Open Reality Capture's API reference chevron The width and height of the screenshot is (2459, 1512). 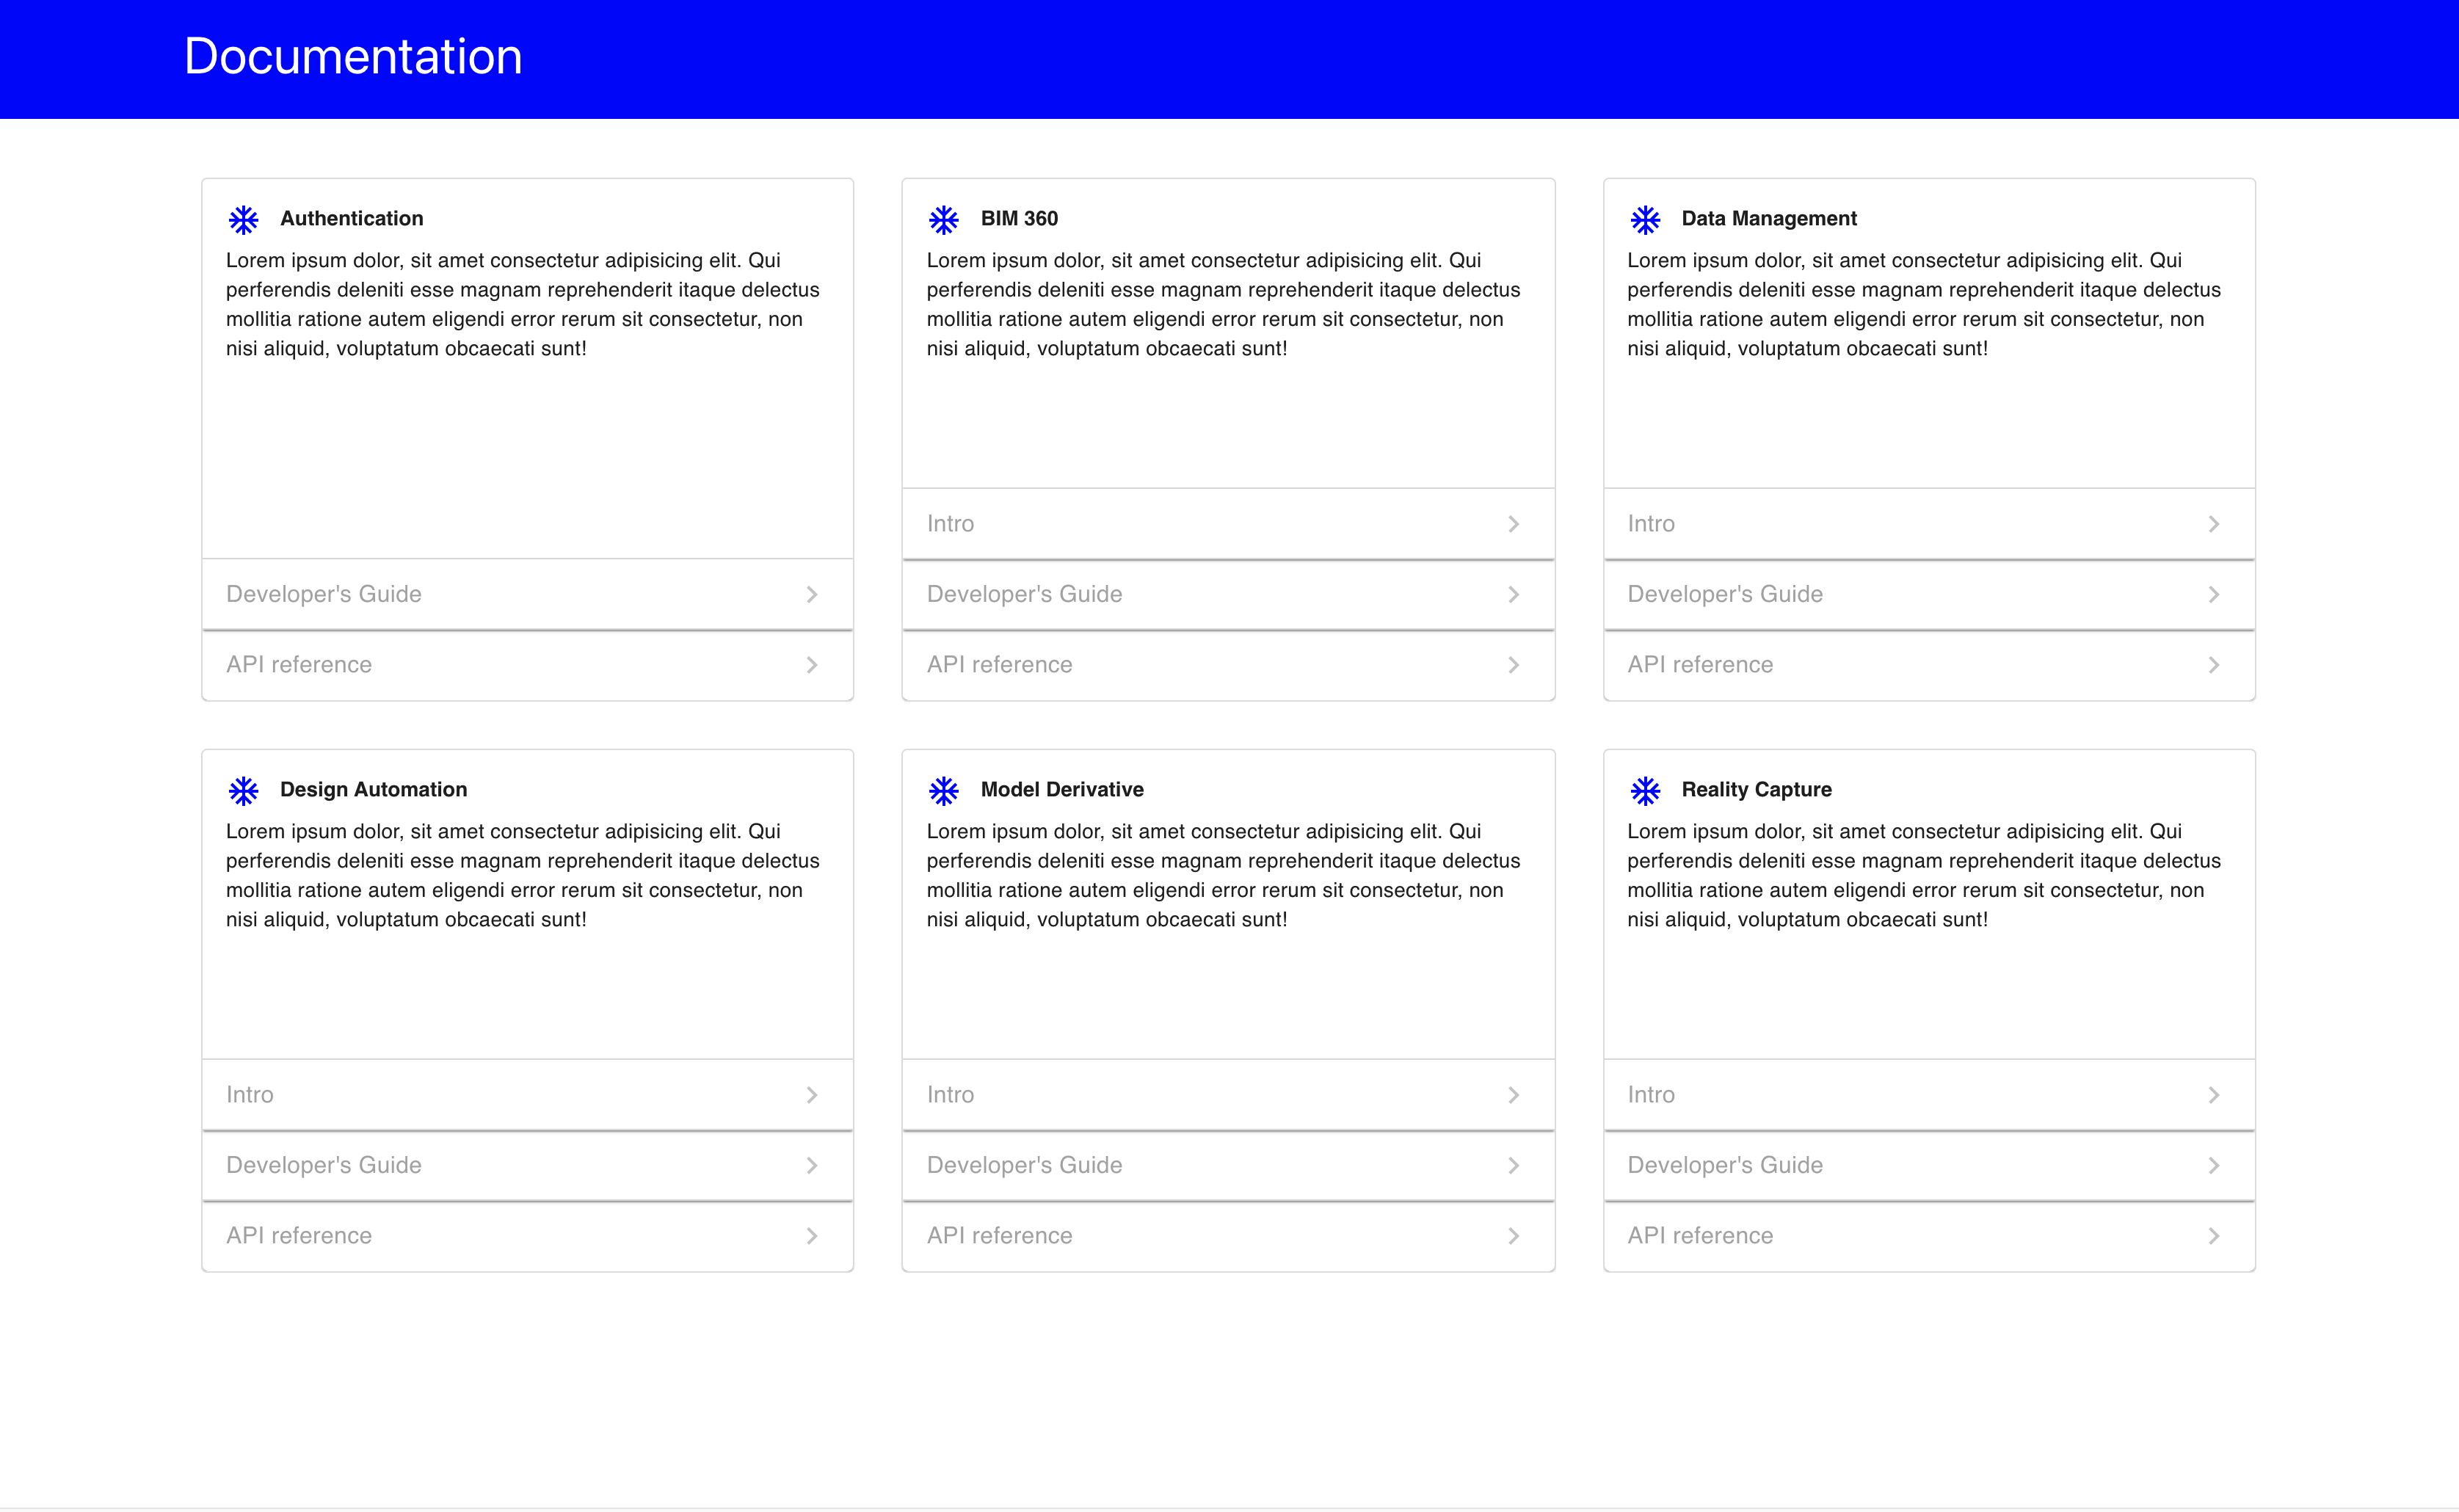pyautogui.click(x=2214, y=1235)
